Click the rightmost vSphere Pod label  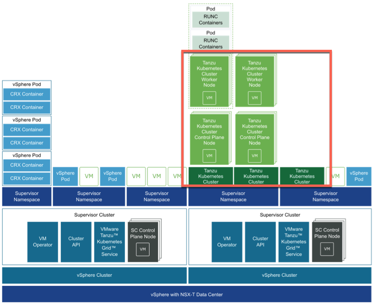[x=359, y=176]
